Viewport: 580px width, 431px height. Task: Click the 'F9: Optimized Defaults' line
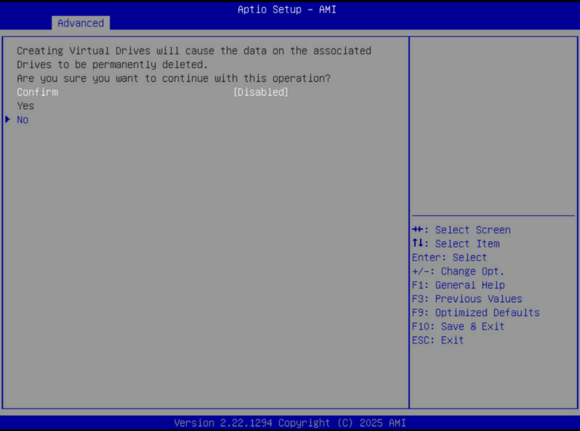[x=476, y=313]
